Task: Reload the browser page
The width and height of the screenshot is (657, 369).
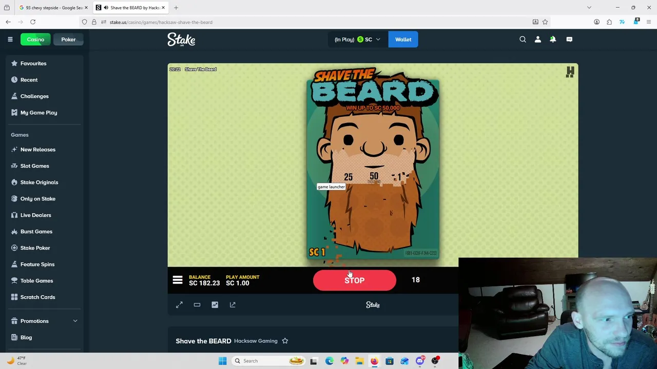Action: tap(33, 22)
